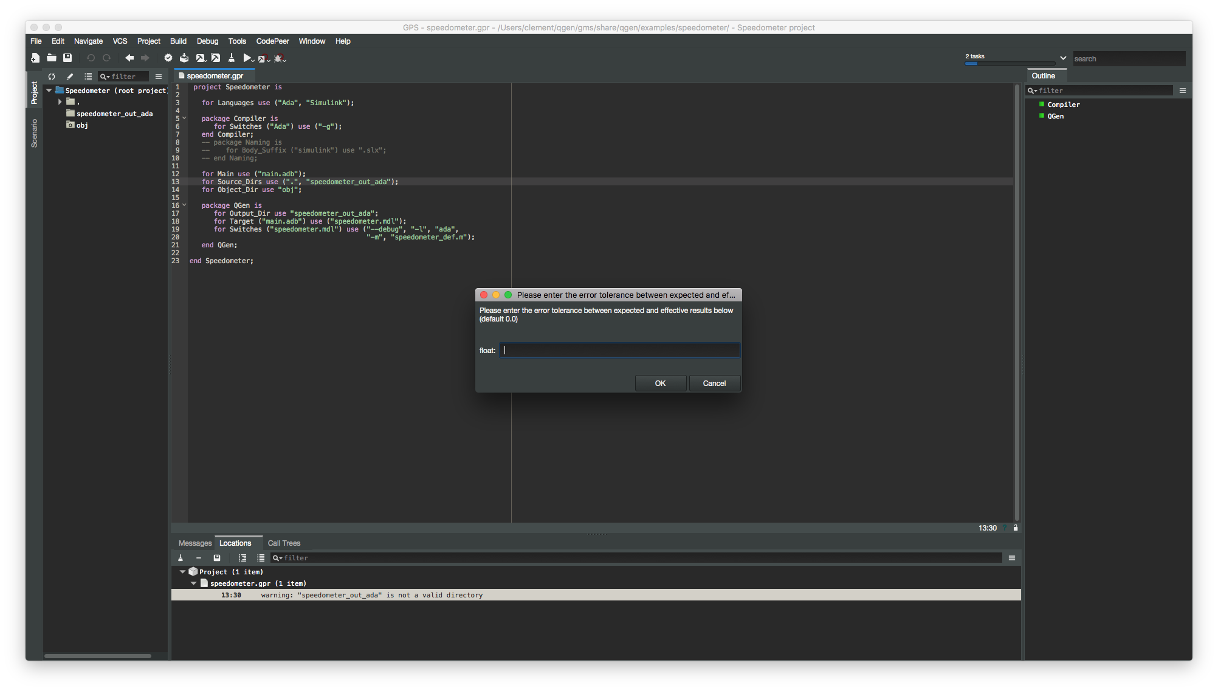Open the File menu
1218x691 pixels.
(36, 41)
